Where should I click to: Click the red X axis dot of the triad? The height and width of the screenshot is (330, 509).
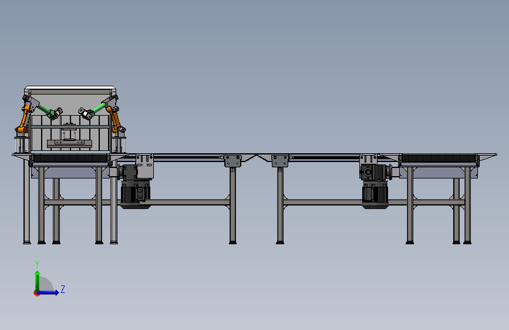(36, 293)
